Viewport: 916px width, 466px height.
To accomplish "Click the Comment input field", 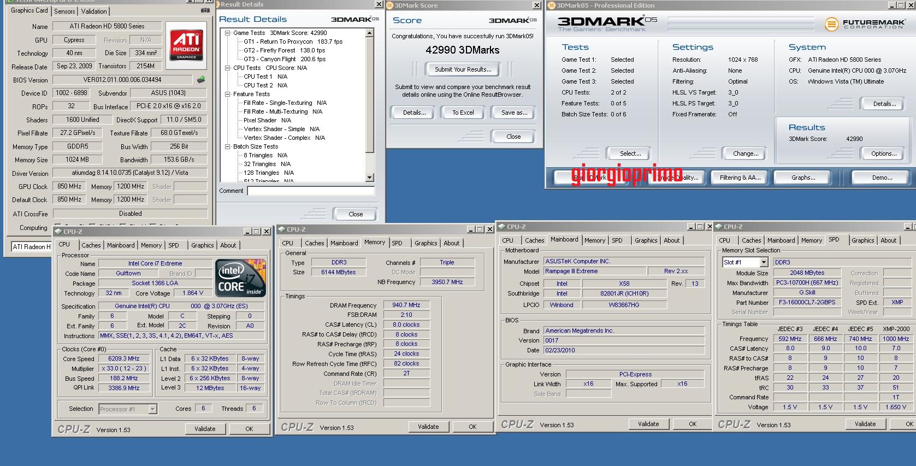I will pyautogui.click(x=311, y=191).
